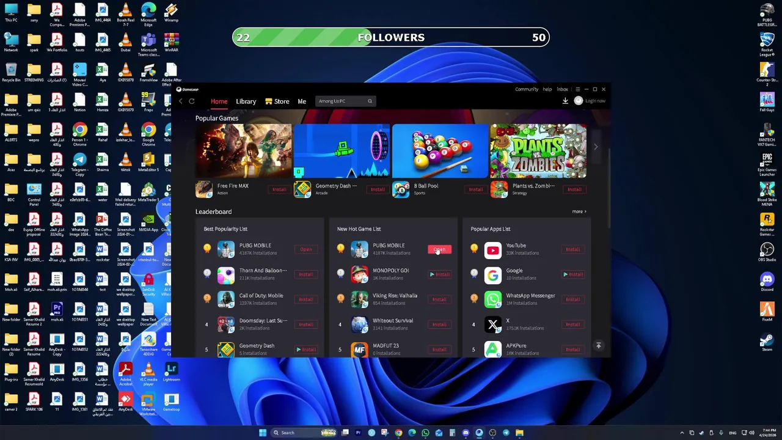The width and height of the screenshot is (782, 440).
Task: Open Discord from taskbar
Action: (x=466, y=433)
